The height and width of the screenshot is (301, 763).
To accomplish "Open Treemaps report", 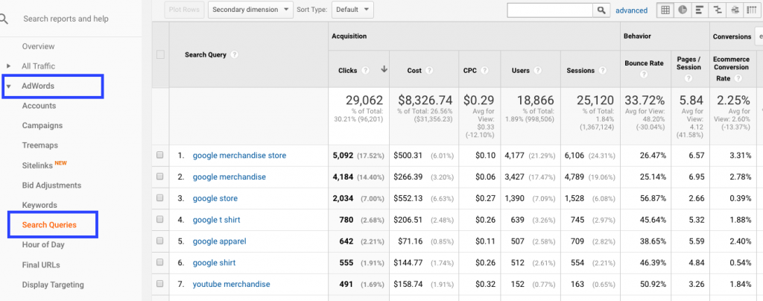I will [40, 145].
